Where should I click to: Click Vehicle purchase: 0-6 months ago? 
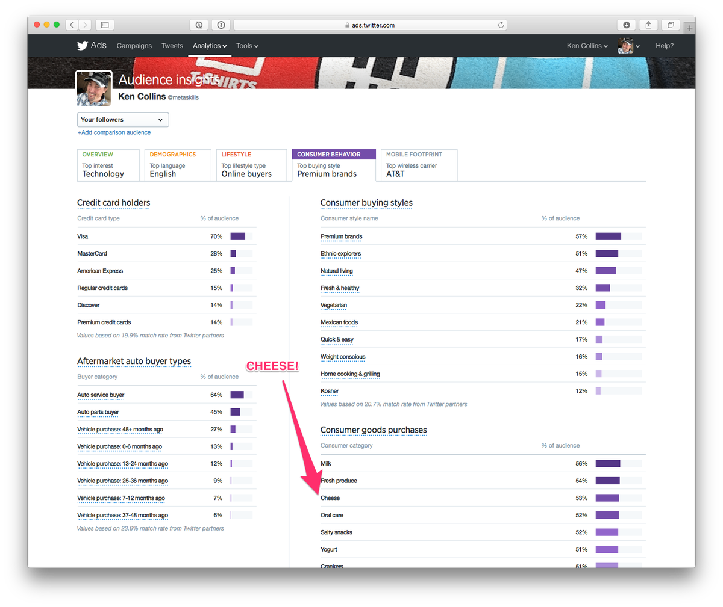(x=119, y=446)
